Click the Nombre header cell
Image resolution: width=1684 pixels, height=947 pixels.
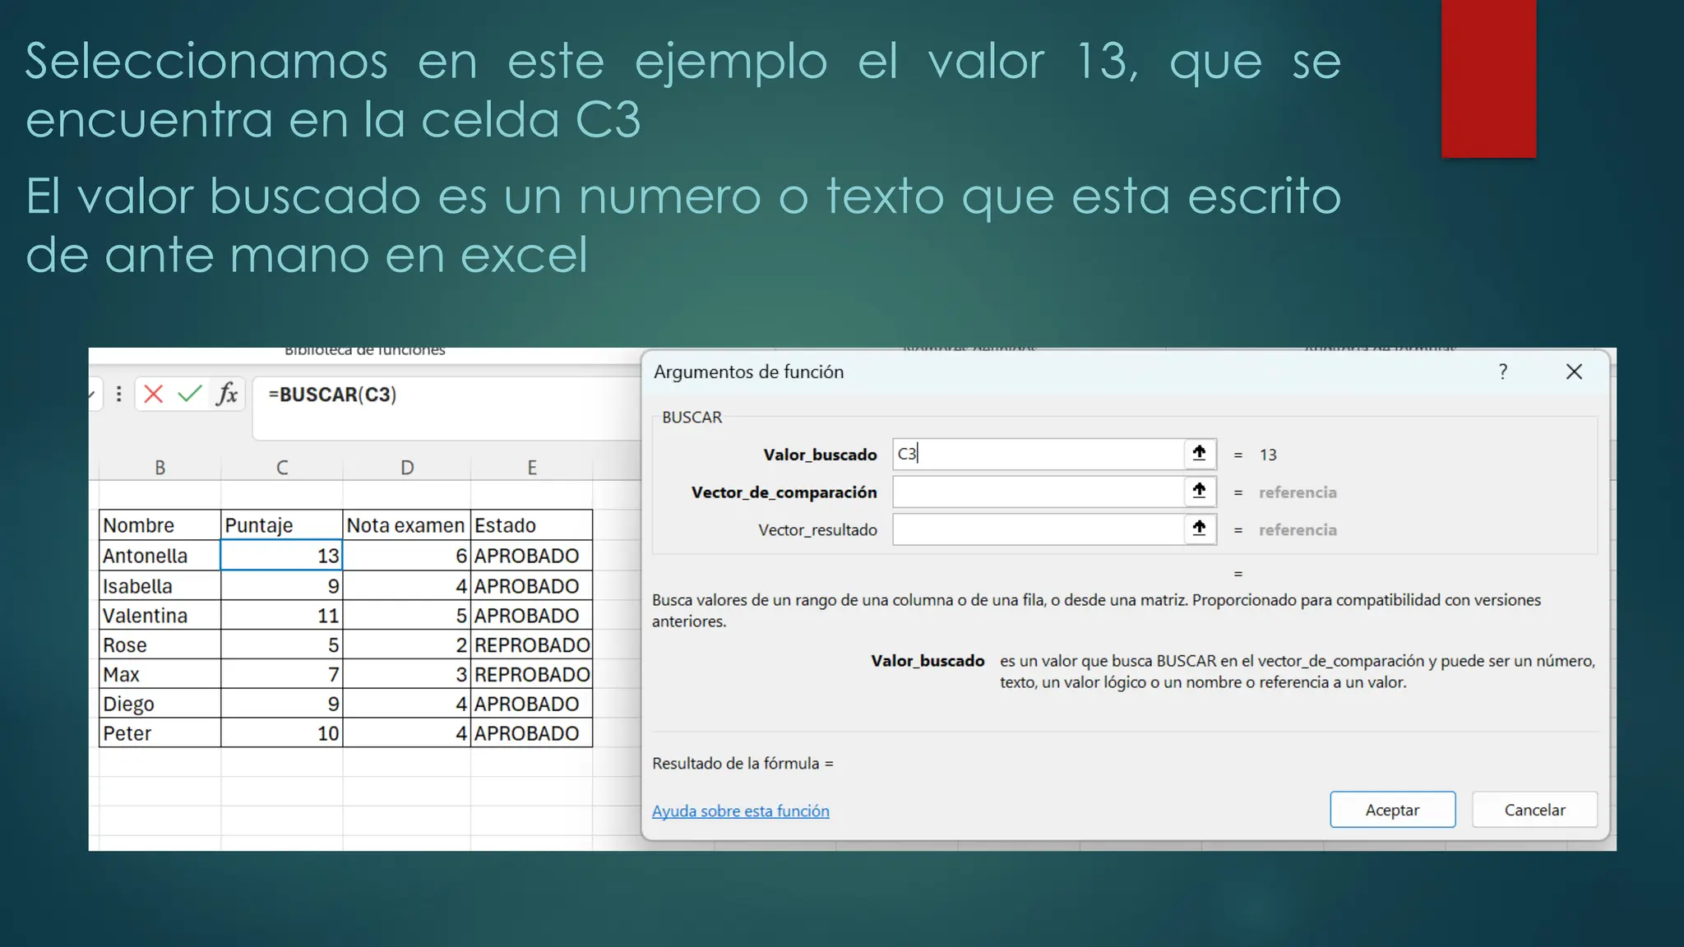click(160, 525)
